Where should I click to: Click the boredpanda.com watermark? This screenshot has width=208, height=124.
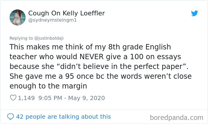coord(178,117)
